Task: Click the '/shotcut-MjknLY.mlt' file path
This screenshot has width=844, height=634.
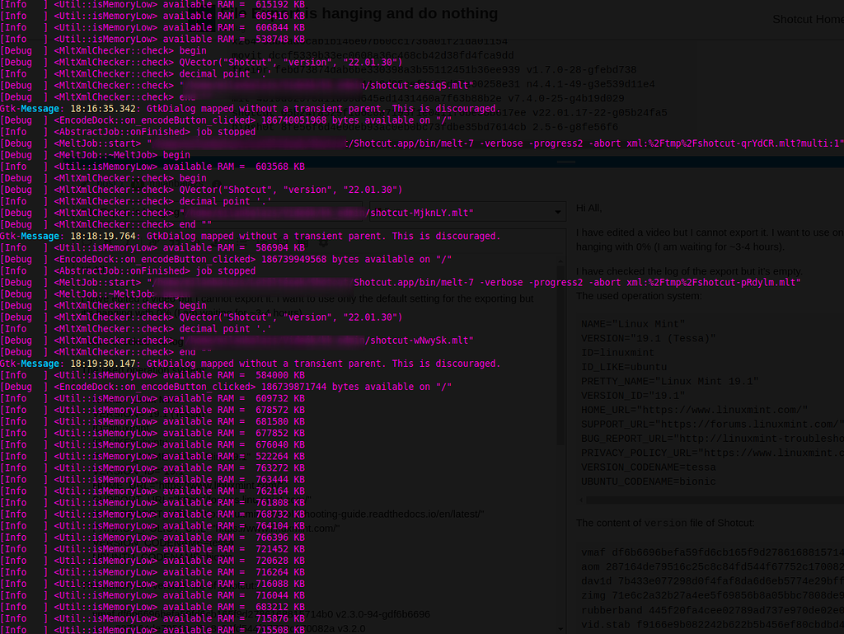Action: click(x=420, y=214)
